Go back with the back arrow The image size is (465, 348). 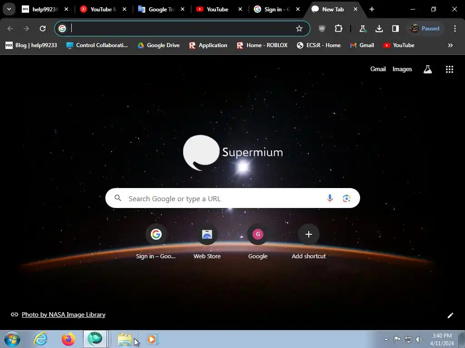[10, 29]
